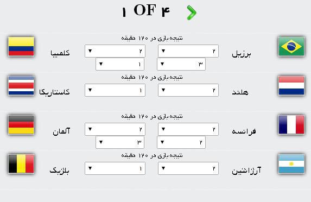This screenshot has width=311, height=202.
Task: Click the Germany flag icon
Action: 21,125
